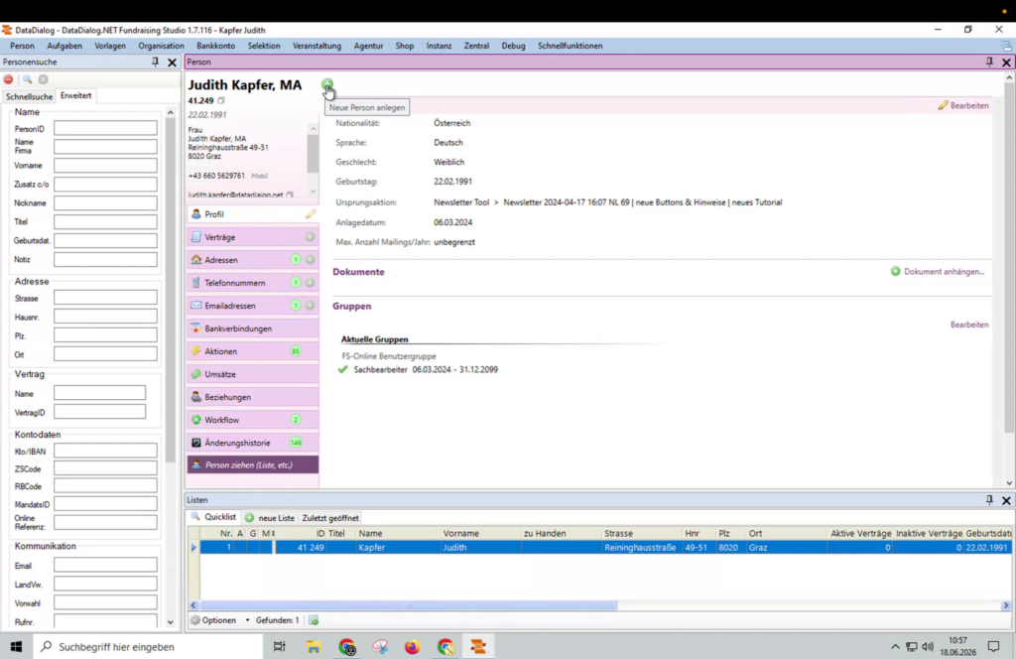Click the red reset icon in Personensuche toolbar
This screenshot has height=659, width=1016.
[x=8, y=79]
